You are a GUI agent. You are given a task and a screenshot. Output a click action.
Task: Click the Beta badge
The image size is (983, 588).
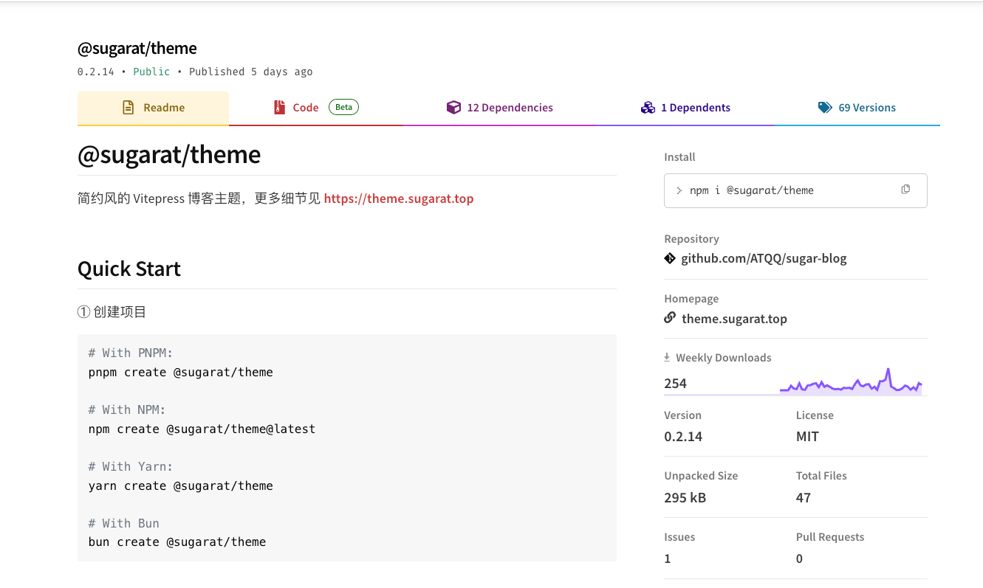[x=343, y=107]
